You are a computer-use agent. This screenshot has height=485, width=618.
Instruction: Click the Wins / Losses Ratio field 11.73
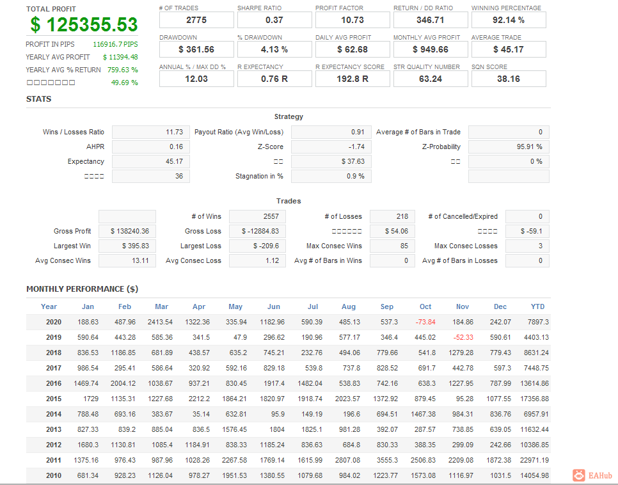(x=151, y=132)
